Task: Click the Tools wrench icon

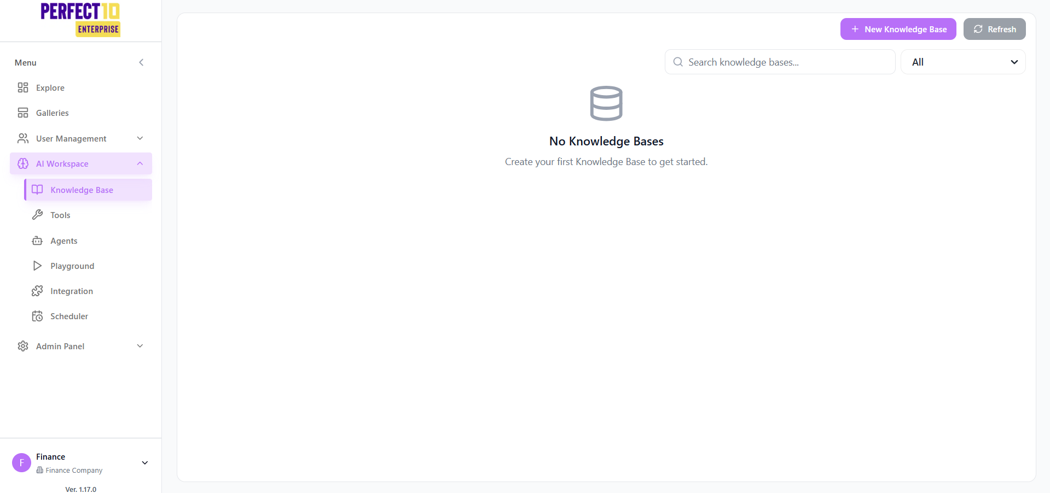Action: (x=37, y=215)
